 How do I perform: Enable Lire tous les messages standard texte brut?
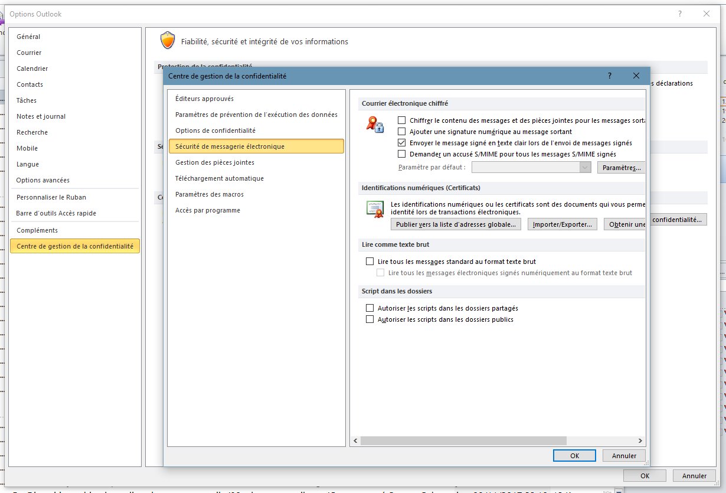click(x=370, y=261)
